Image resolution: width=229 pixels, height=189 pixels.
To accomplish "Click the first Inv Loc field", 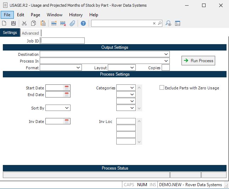I will click(x=126, y=121).
